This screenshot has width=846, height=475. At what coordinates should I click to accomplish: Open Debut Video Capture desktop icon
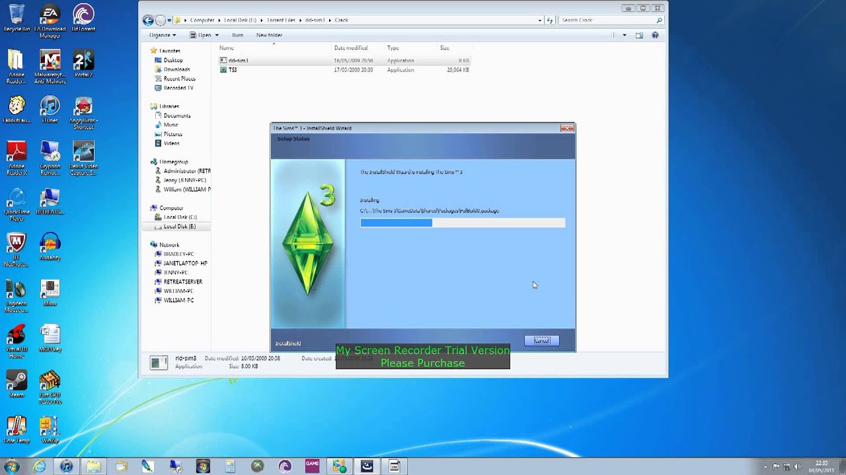point(83,158)
